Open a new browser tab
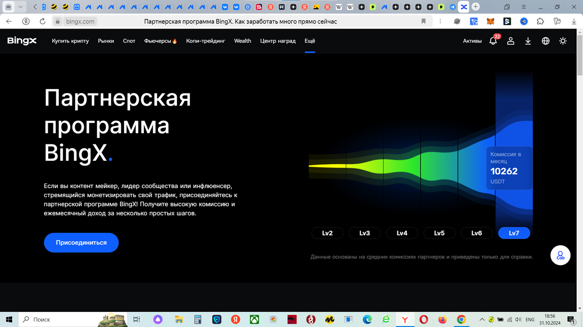The height and width of the screenshot is (327, 583). point(476,7)
